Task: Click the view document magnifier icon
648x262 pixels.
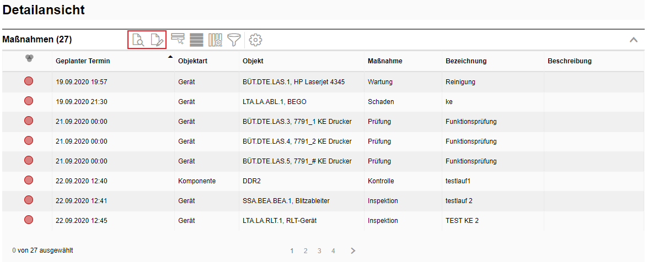Action: click(x=138, y=40)
